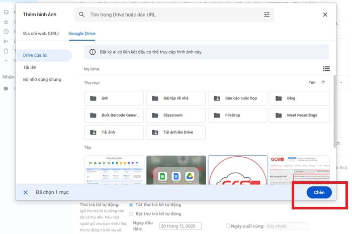Select Bật thư trả lời tự động radio
This screenshot has width=352, height=234.
pyautogui.click(x=131, y=214)
